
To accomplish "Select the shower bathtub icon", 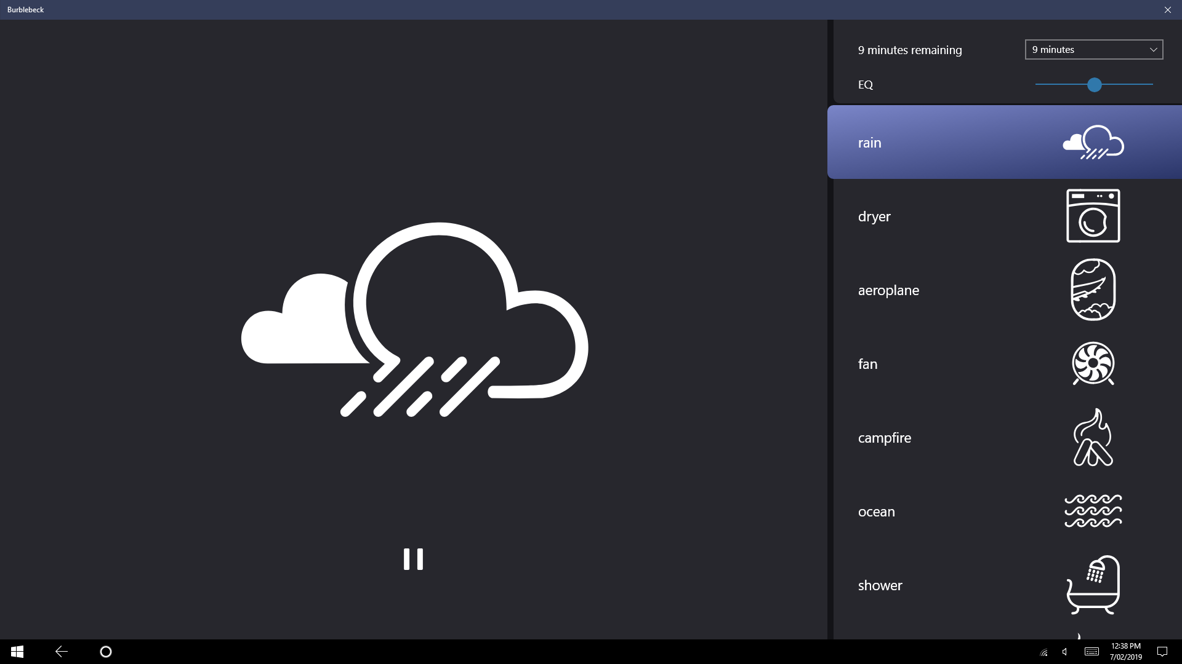I will (x=1093, y=585).
